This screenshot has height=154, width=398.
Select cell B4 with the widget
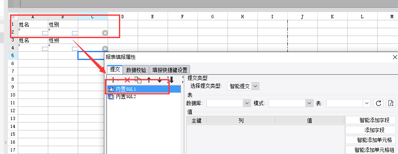(63, 48)
